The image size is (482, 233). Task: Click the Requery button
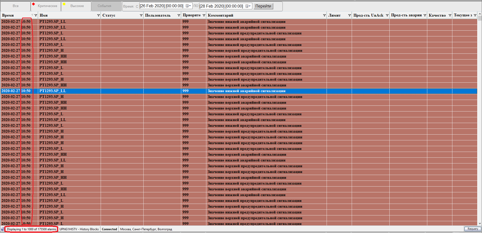point(472,229)
